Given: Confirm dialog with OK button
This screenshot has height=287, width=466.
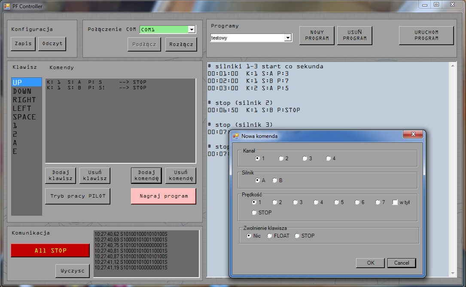Looking at the screenshot, I should point(370,263).
